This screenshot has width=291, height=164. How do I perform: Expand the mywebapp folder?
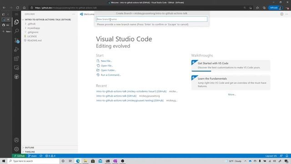34,28
